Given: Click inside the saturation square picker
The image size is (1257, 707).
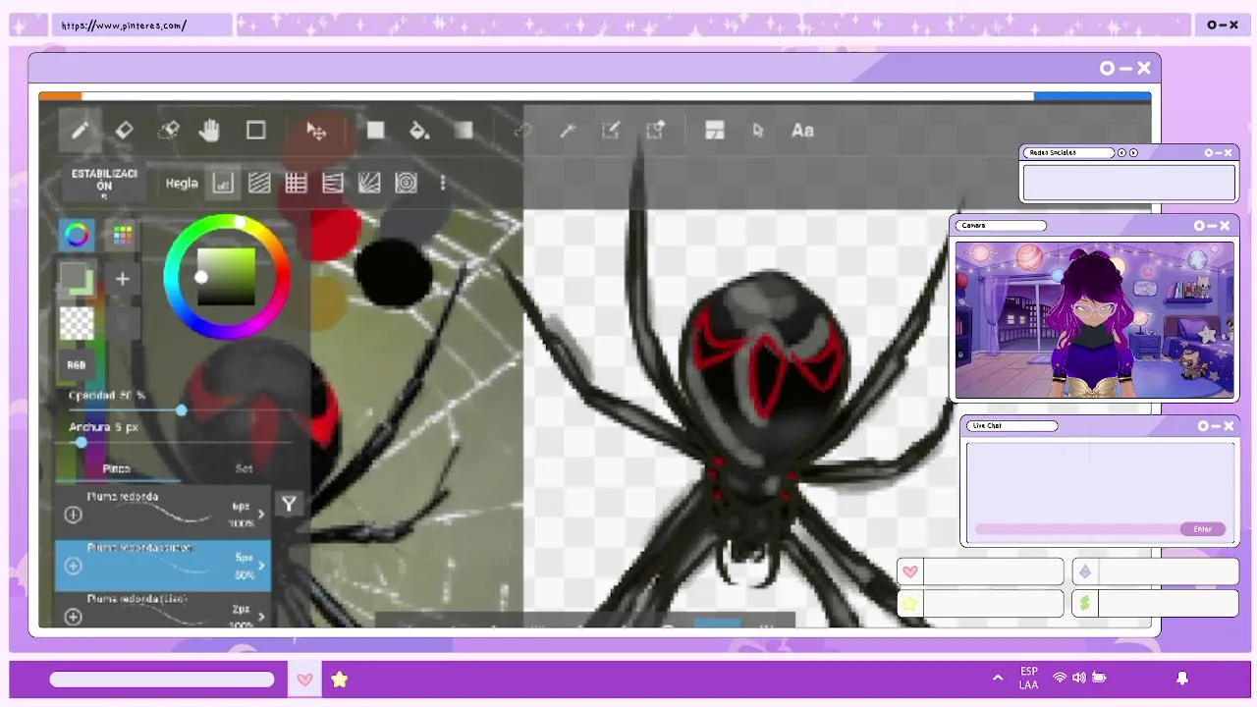Looking at the screenshot, I should [226, 277].
